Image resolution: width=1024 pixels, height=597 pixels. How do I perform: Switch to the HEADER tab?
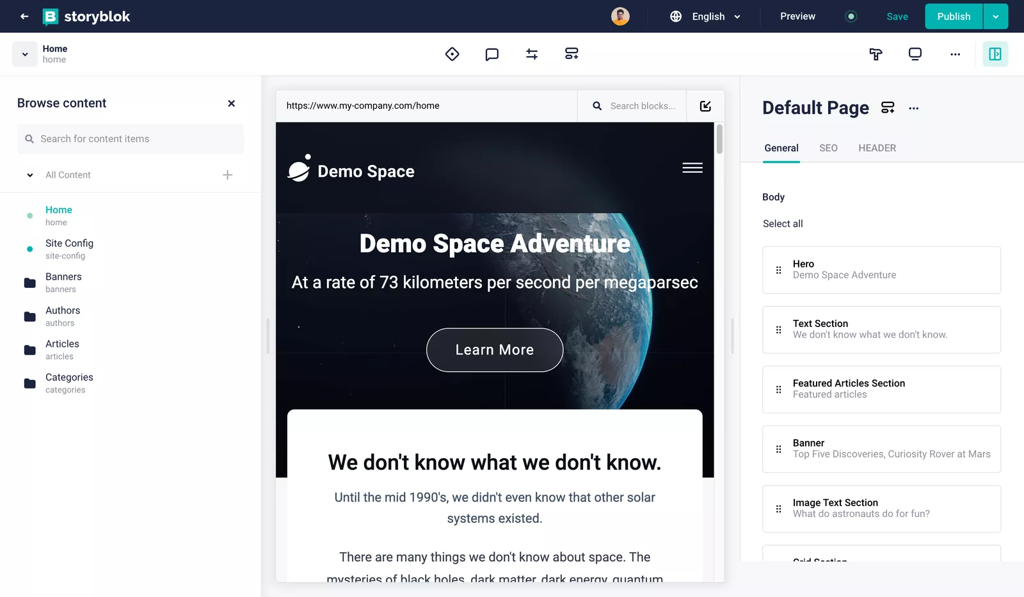pyautogui.click(x=877, y=148)
